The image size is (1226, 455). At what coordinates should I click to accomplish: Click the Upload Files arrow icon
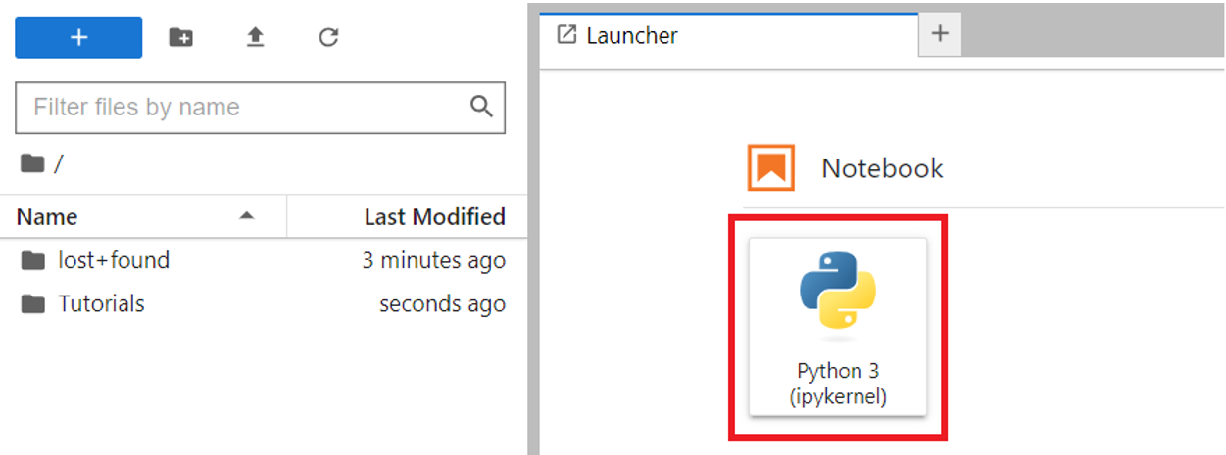click(x=255, y=37)
